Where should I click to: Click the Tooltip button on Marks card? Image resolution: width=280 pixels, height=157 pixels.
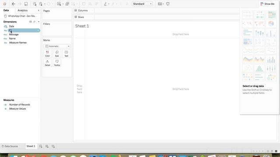(x=57, y=63)
